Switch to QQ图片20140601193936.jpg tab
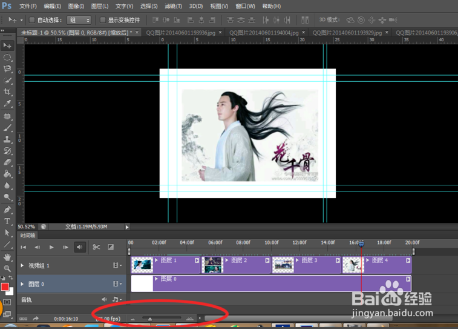458x329 pixels. click(x=180, y=33)
